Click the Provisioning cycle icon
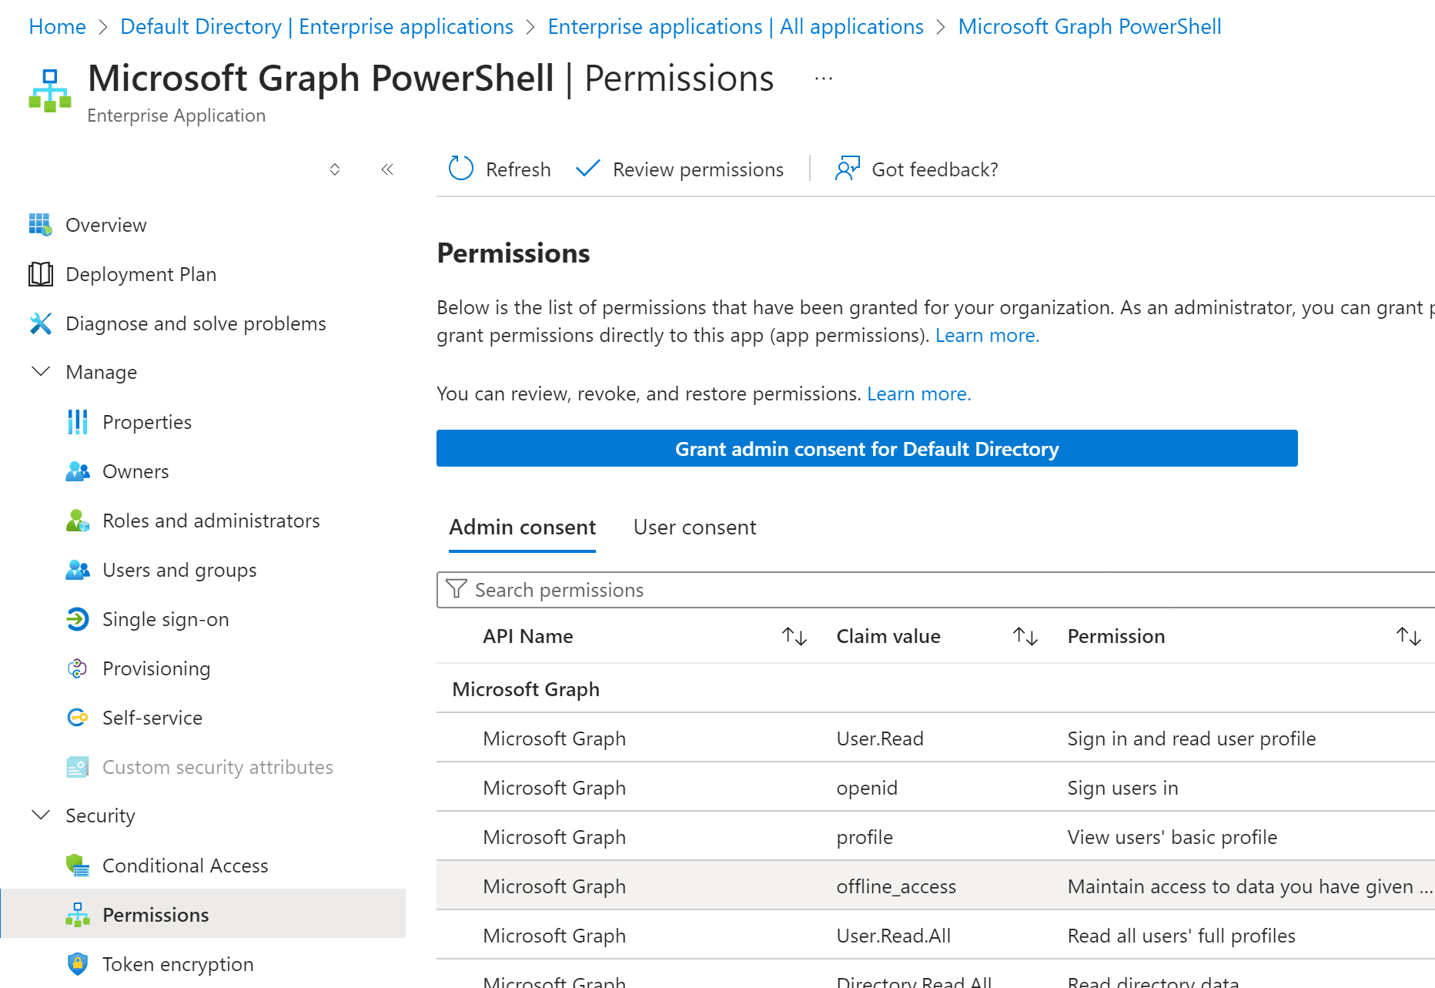 (77, 668)
